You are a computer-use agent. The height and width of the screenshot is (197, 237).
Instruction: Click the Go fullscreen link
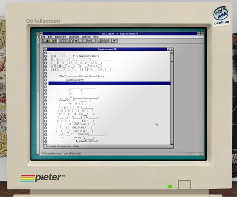coord(43,21)
